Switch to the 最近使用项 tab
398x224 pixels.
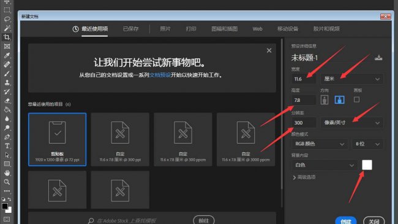coord(91,29)
